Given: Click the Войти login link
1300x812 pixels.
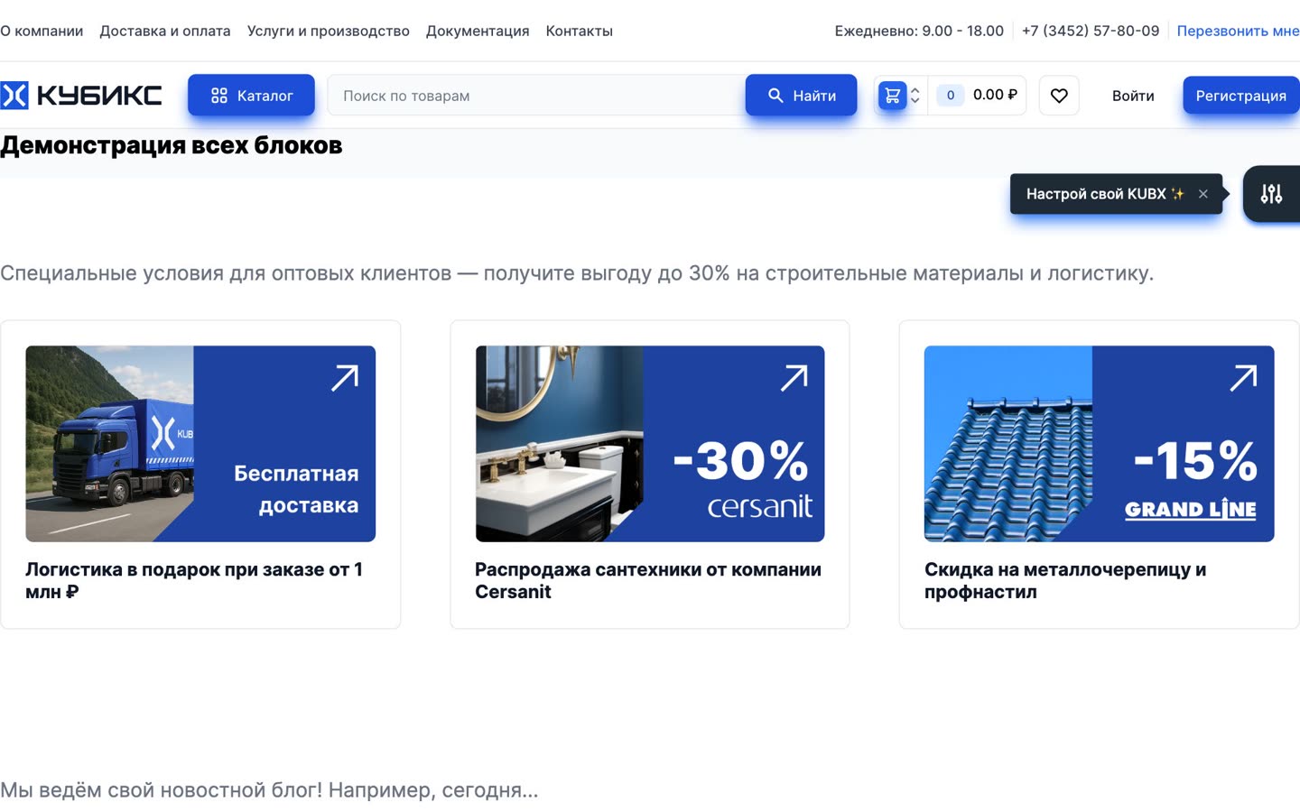Looking at the screenshot, I should pyautogui.click(x=1133, y=96).
